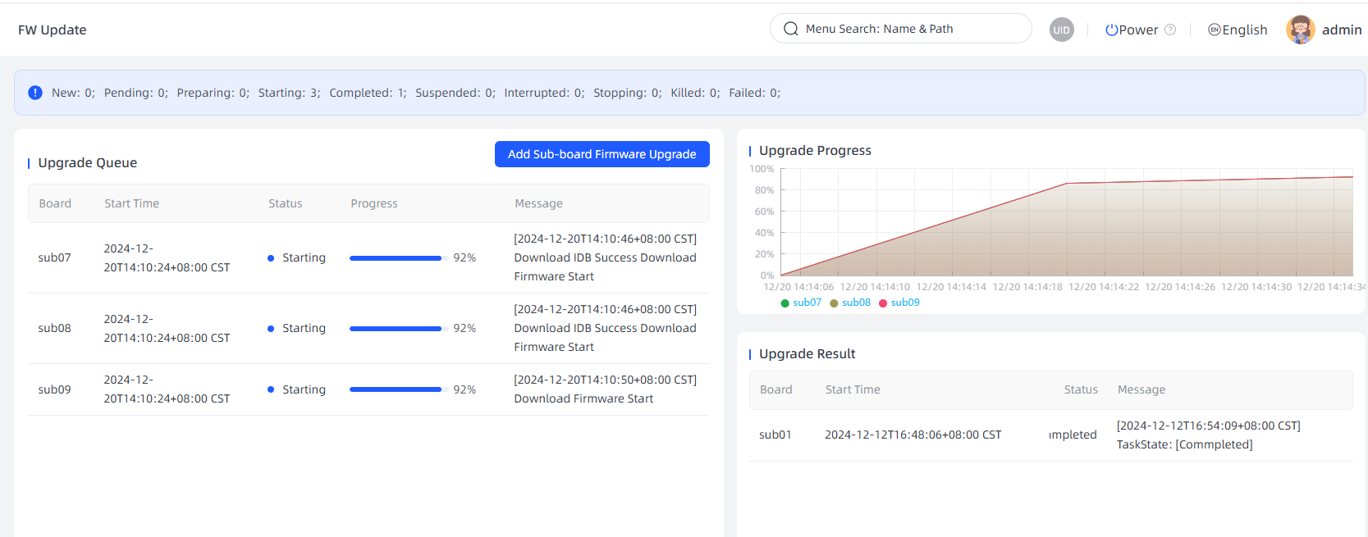Click the sub09 start time cell
This screenshot has height=537, width=1368.
pyautogui.click(x=167, y=389)
